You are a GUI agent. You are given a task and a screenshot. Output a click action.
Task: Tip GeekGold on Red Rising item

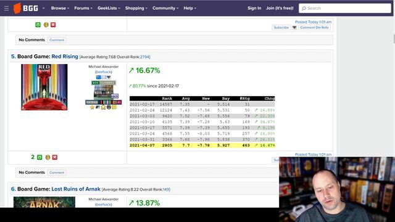tap(48, 157)
